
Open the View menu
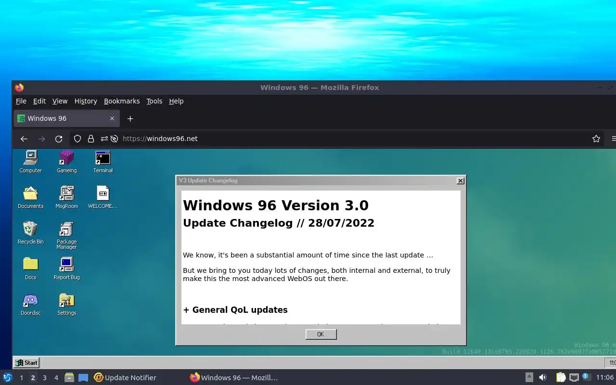(x=60, y=101)
